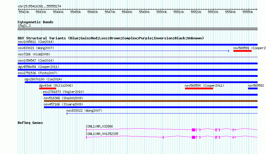266x154 pixels.
Task: Open the dgv43n6 (Mills2006) red loss bar
Action: pos(48,88)
